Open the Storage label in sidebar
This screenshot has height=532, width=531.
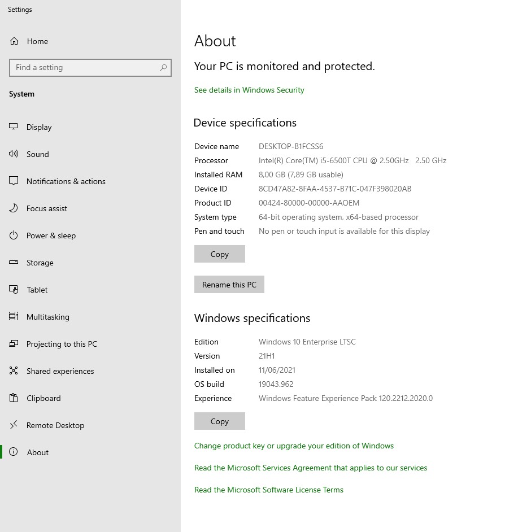tap(40, 263)
